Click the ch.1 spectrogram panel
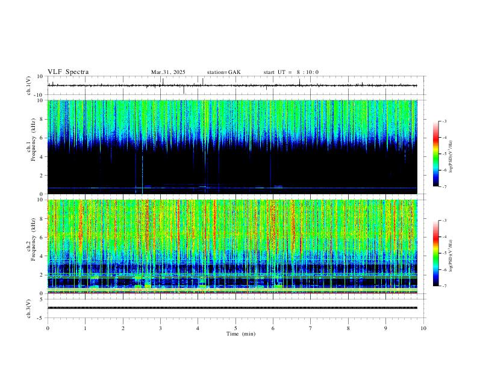The height and width of the screenshot is (368, 477). [232, 147]
